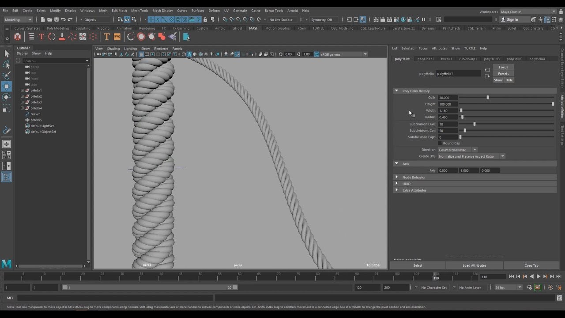Select the arrow Select tool in the toolbox
The width and height of the screenshot is (565, 318).
pos(7,54)
